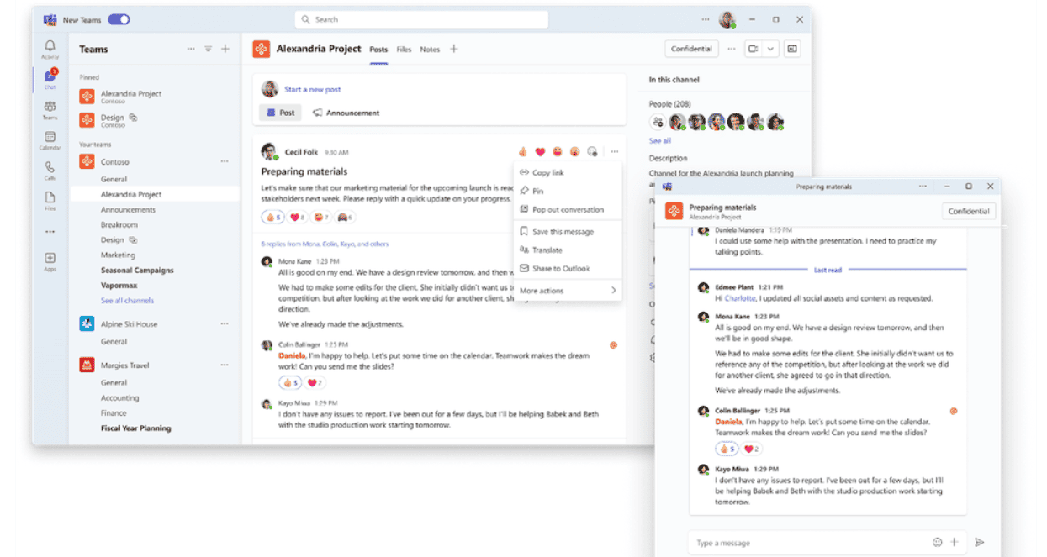This screenshot has width=1047, height=557.
Task: Open more options for Margies Travel team
Action: tap(225, 365)
